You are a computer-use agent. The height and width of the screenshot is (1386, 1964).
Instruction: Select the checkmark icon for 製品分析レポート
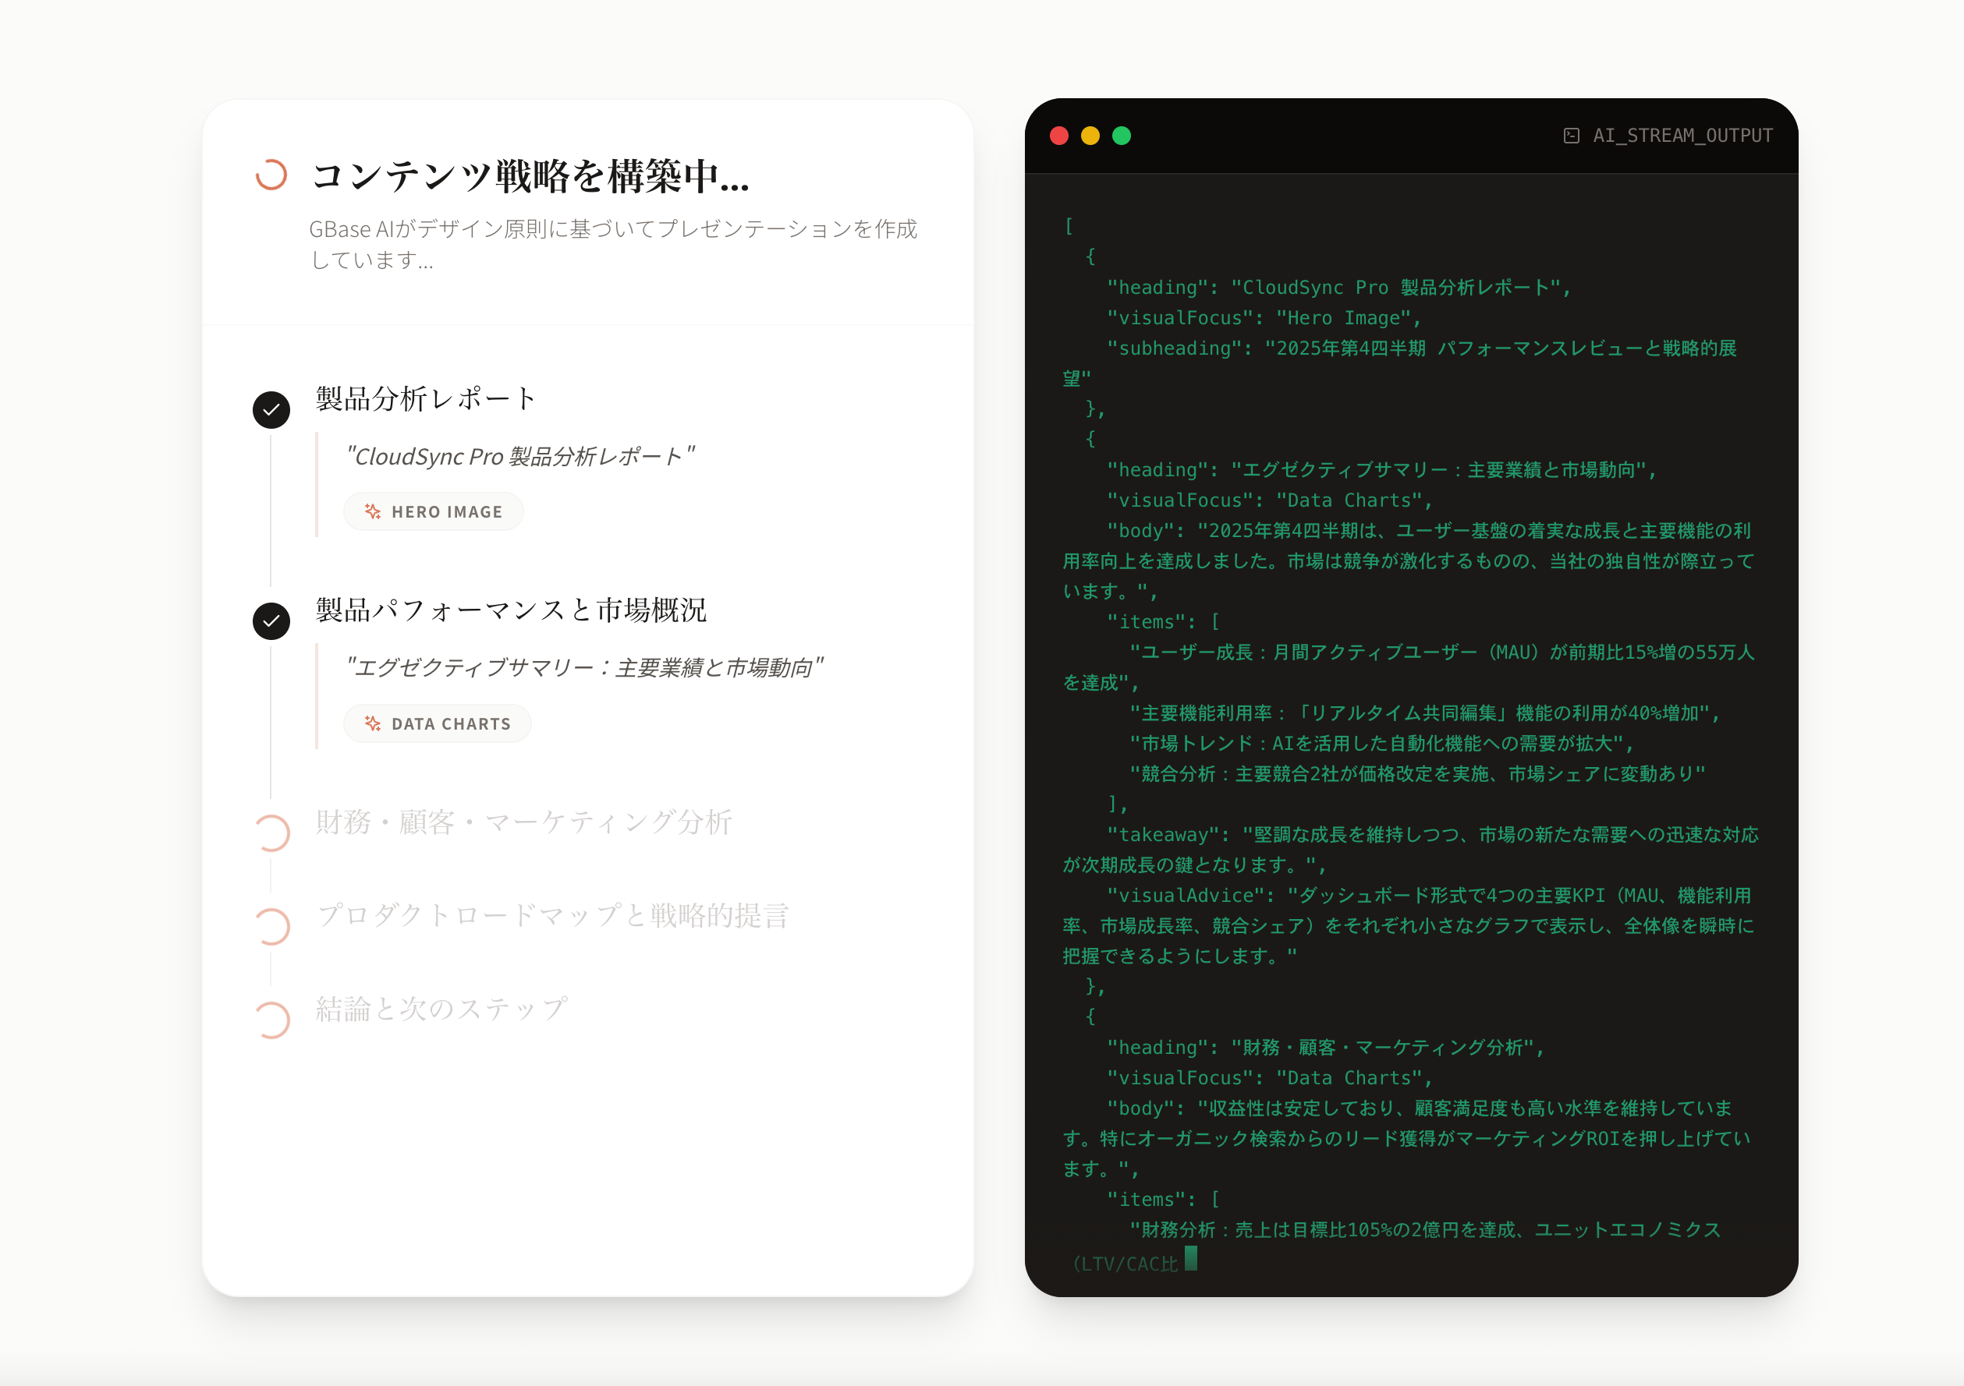point(271,408)
